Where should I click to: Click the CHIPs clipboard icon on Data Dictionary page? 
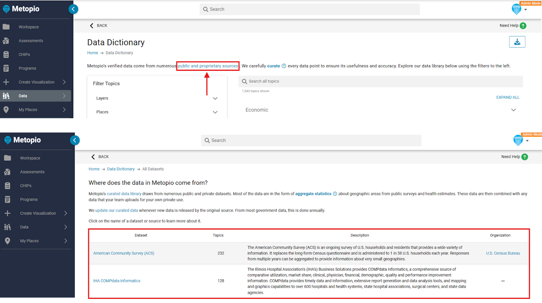[6, 55]
